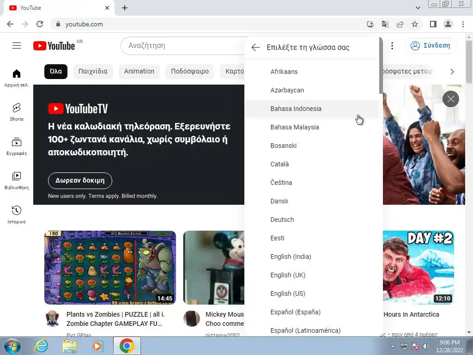Click the language menu scrollbar thumb
Image resolution: width=473 pixels, height=355 pixels.
(381, 66)
